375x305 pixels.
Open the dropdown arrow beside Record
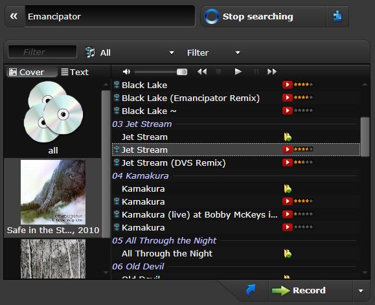pyautogui.click(x=361, y=291)
